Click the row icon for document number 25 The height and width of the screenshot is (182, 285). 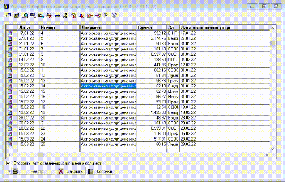pyautogui.click(x=9, y=144)
